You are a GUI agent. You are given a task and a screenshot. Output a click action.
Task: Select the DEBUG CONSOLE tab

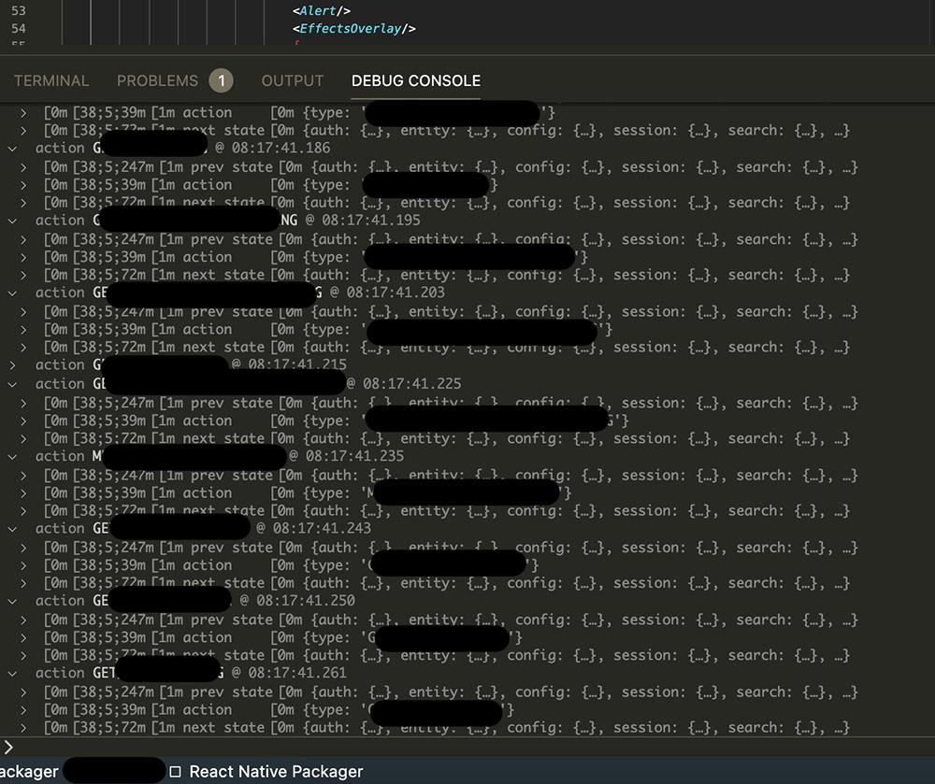pos(416,80)
